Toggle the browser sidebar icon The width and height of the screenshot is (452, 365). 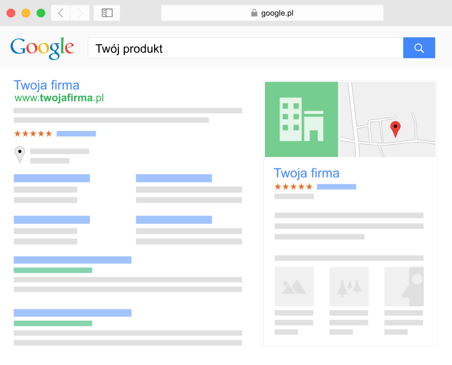[107, 13]
